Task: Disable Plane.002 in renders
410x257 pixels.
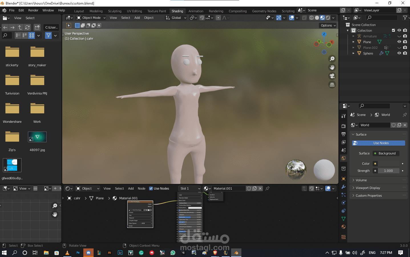Action: point(405,48)
